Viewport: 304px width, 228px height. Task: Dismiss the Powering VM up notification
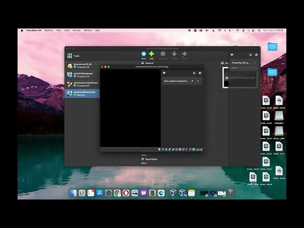pyautogui.click(x=255, y=63)
